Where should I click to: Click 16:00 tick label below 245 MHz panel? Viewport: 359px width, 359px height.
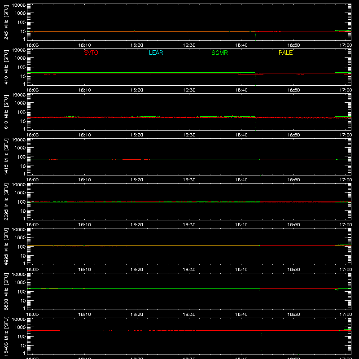click(32, 45)
